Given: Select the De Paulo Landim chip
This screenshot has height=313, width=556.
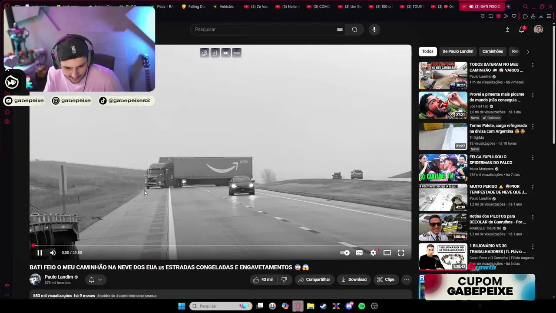Looking at the screenshot, I should [x=458, y=51].
